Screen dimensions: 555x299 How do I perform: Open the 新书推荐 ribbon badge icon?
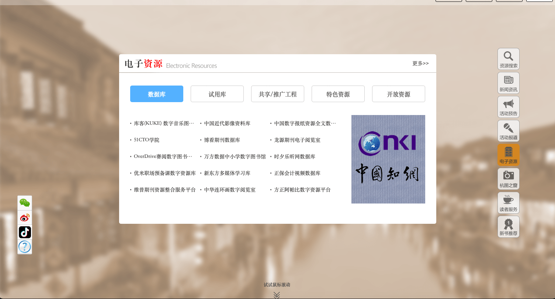pyautogui.click(x=508, y=227)
